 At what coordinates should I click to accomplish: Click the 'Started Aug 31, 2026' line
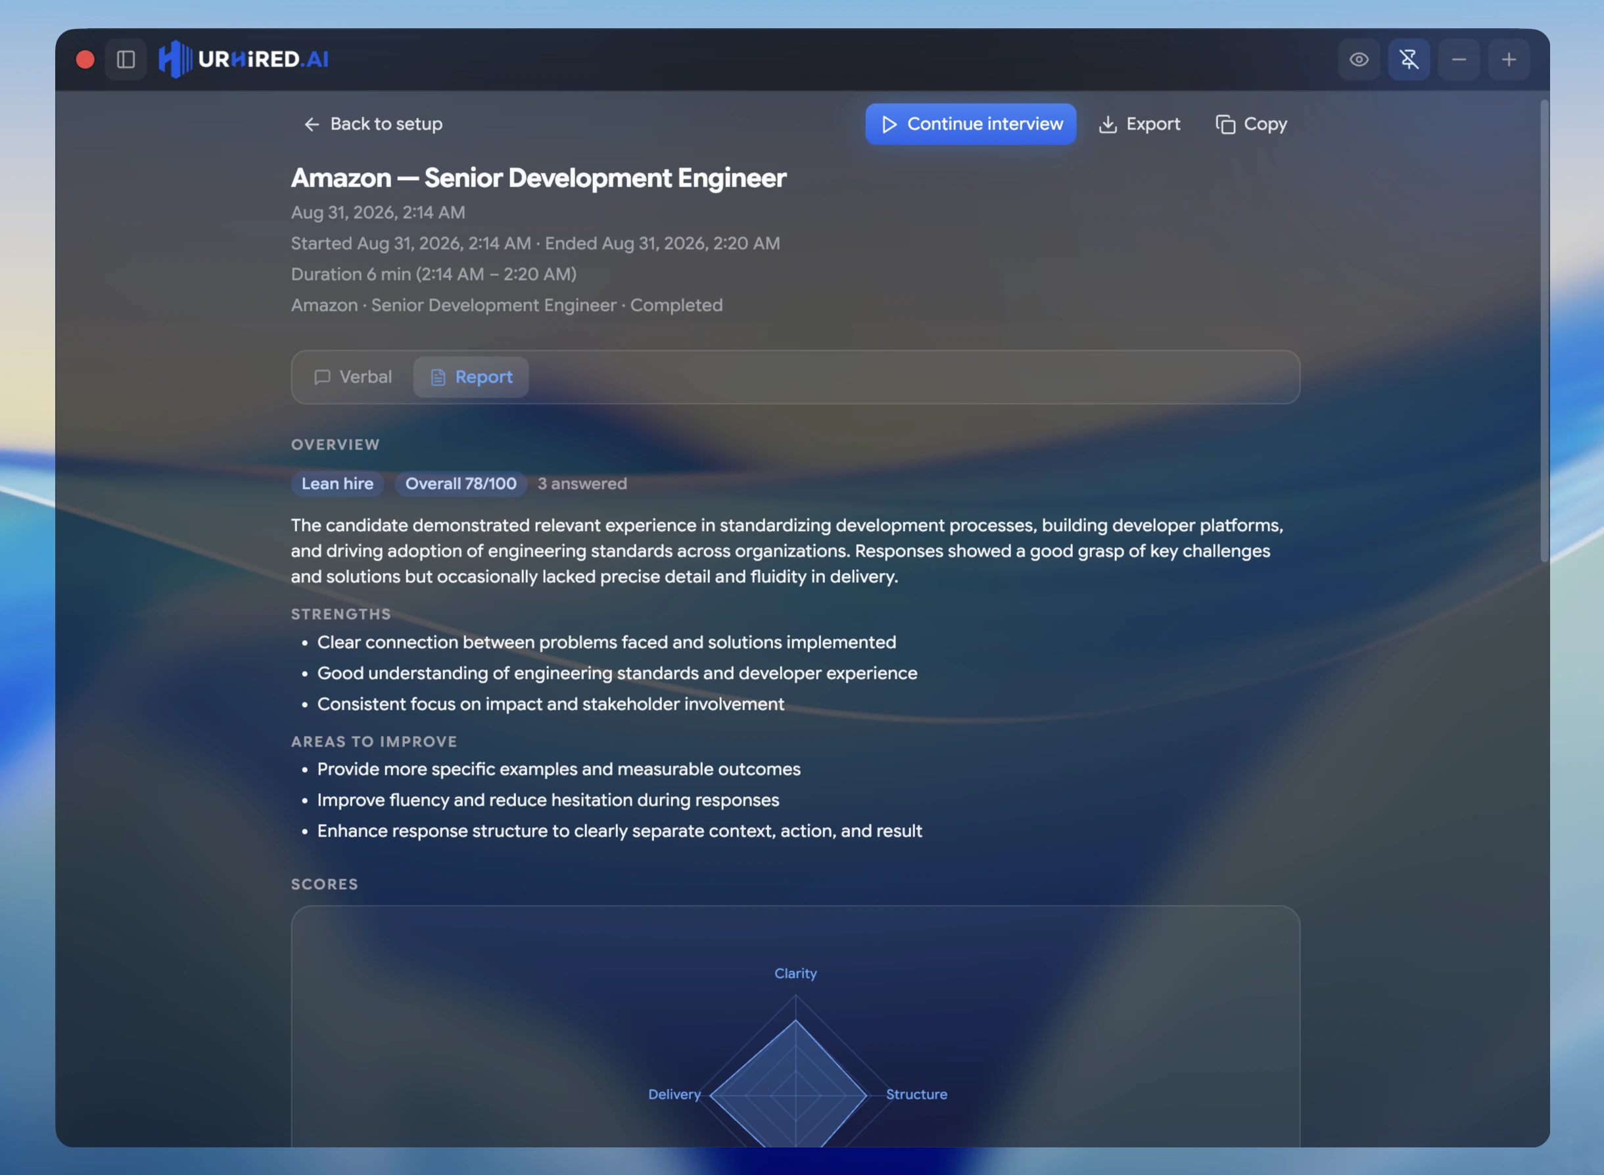pyautogui.click(x=536, y=243)
